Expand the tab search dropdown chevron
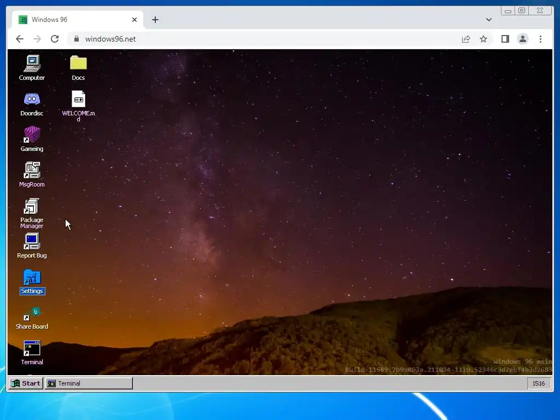This screenshot has height=420, width=560. coord(488,20)
